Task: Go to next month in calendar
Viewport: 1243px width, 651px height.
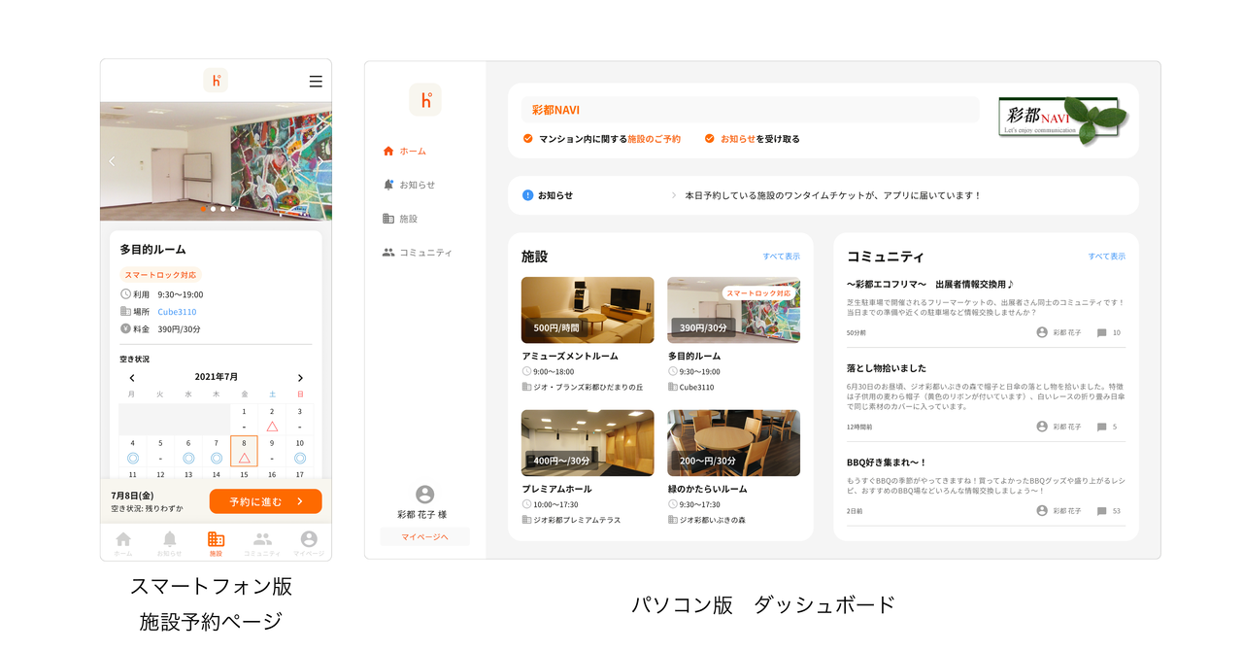Action: coord(300,378)
